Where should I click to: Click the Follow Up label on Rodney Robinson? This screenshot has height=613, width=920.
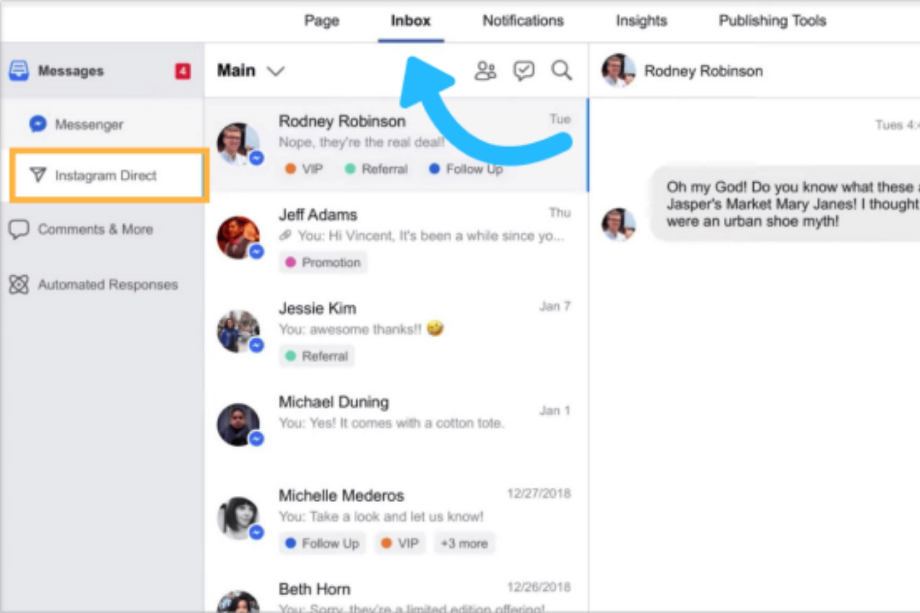[466, 169]
